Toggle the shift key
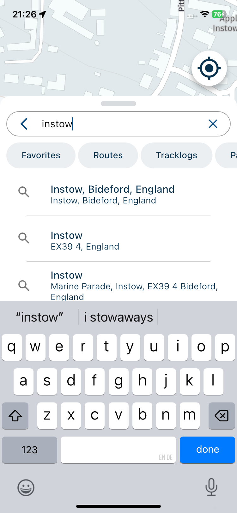The image size is (237, 513). point(15,416)
